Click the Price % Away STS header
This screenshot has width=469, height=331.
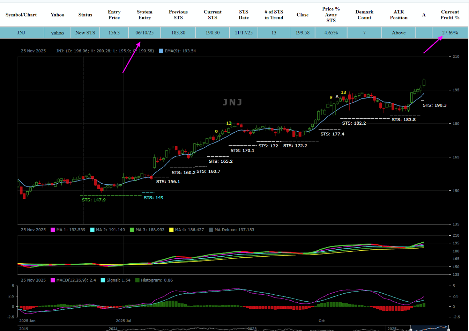[x=331, y=15]
